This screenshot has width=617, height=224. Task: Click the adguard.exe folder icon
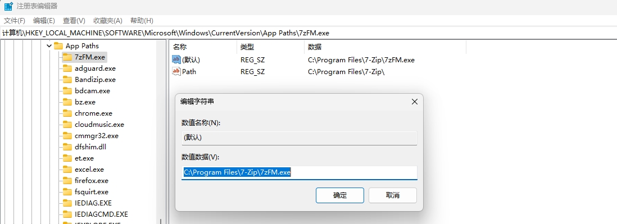click(x=67, y=68)
